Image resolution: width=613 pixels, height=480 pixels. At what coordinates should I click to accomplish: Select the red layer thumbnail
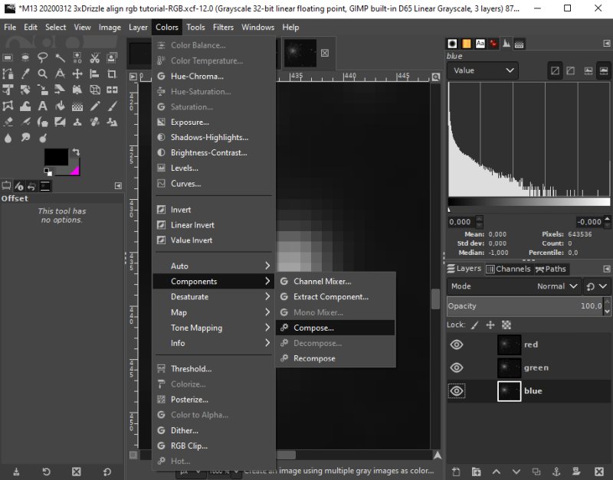pos(509,344)
